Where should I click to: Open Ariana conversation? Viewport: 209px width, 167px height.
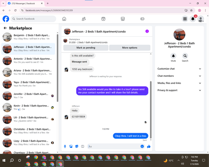(x=28, y=72)
